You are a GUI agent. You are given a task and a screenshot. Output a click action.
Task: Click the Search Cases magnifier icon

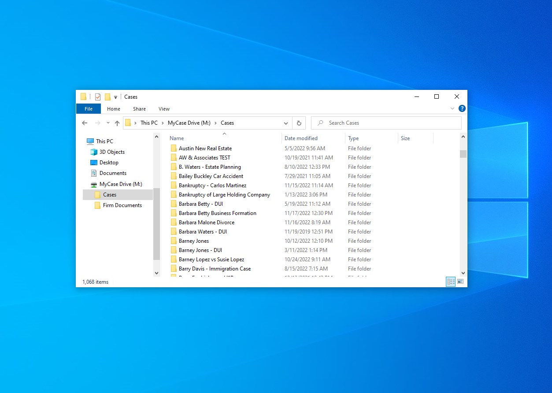point(320,123)
